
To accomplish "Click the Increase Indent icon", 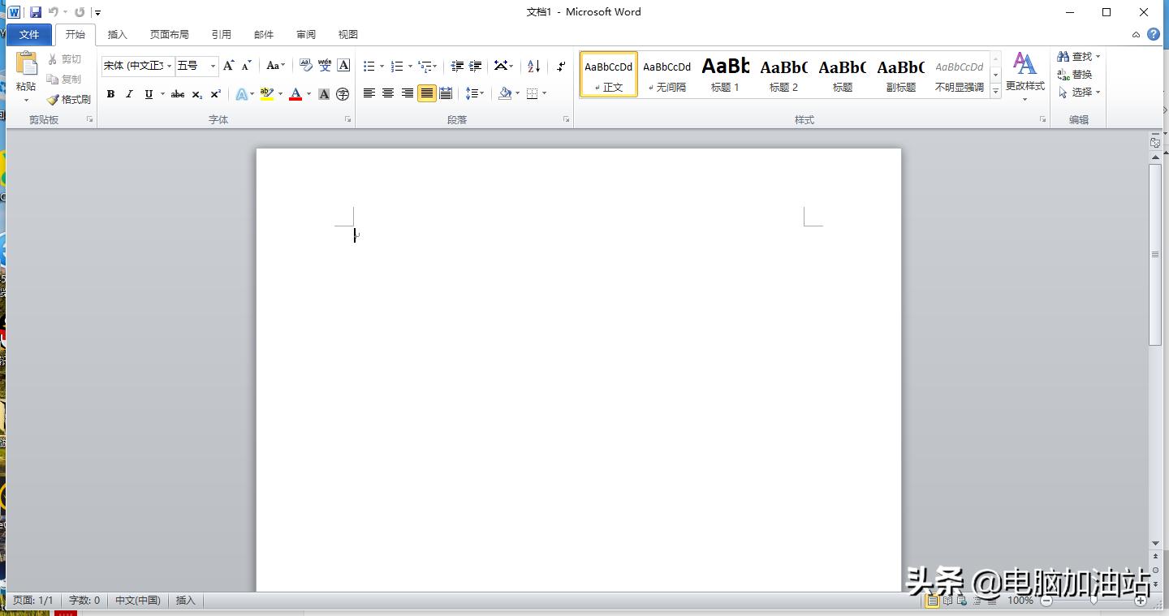I will coord(476,66).
